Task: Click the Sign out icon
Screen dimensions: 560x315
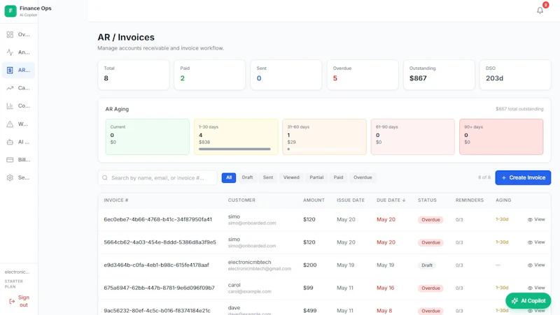Action: (12, 302)
